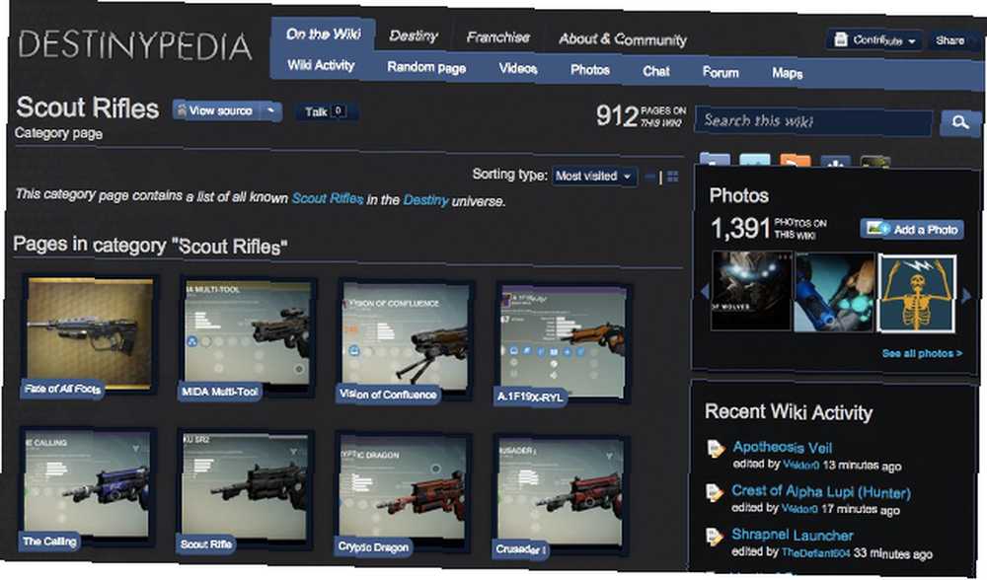Image resolution: width=987 pixels, height=580 pixels.
Task: Open TheDefiant604 user profile link
Action: [815, 552]
